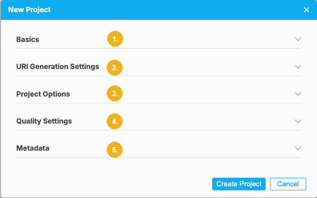Click the yellow number 5 badge
The height and width of the screenshot is (198, 317).
tap(115, 149)
